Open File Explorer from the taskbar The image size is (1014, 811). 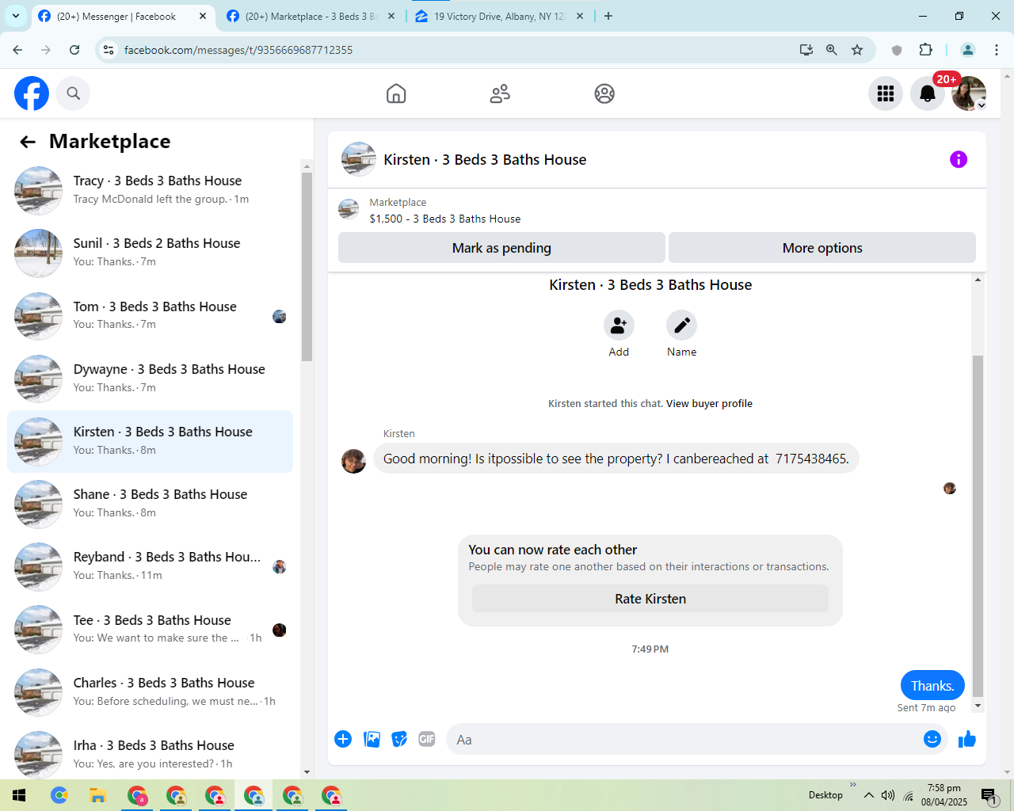point(97,795)
